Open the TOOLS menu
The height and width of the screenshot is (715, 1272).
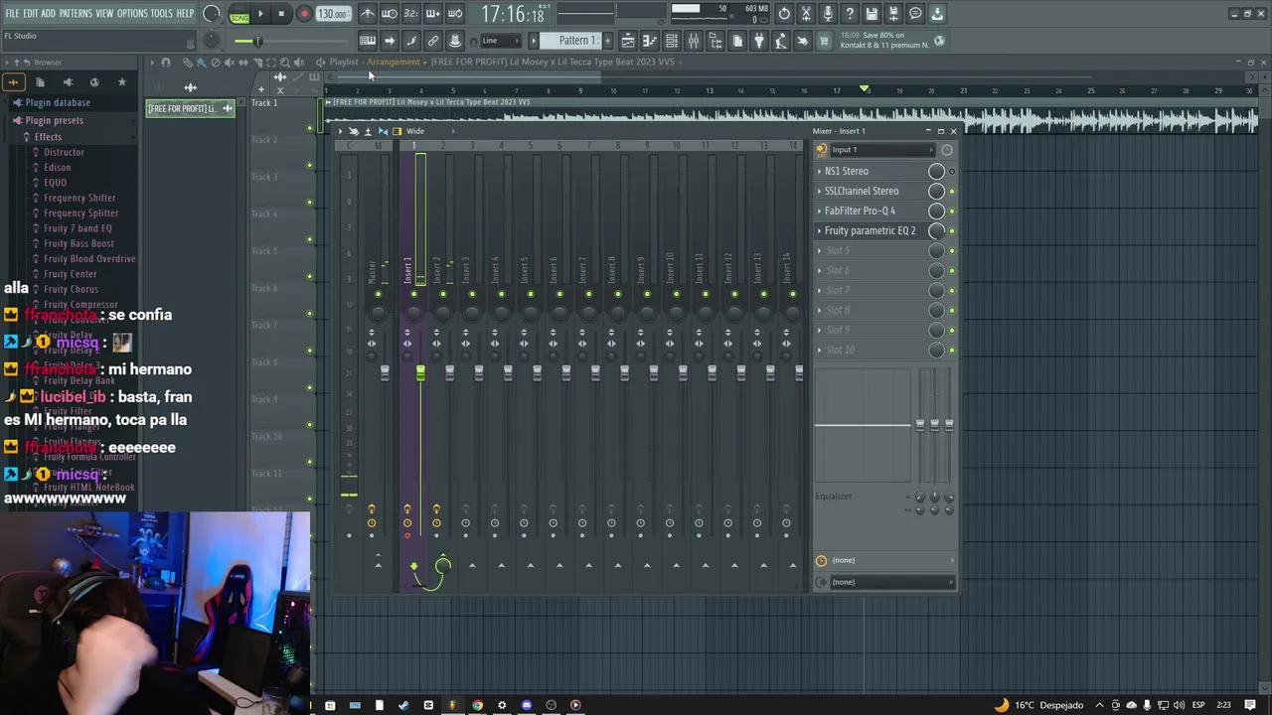[162, 14]
